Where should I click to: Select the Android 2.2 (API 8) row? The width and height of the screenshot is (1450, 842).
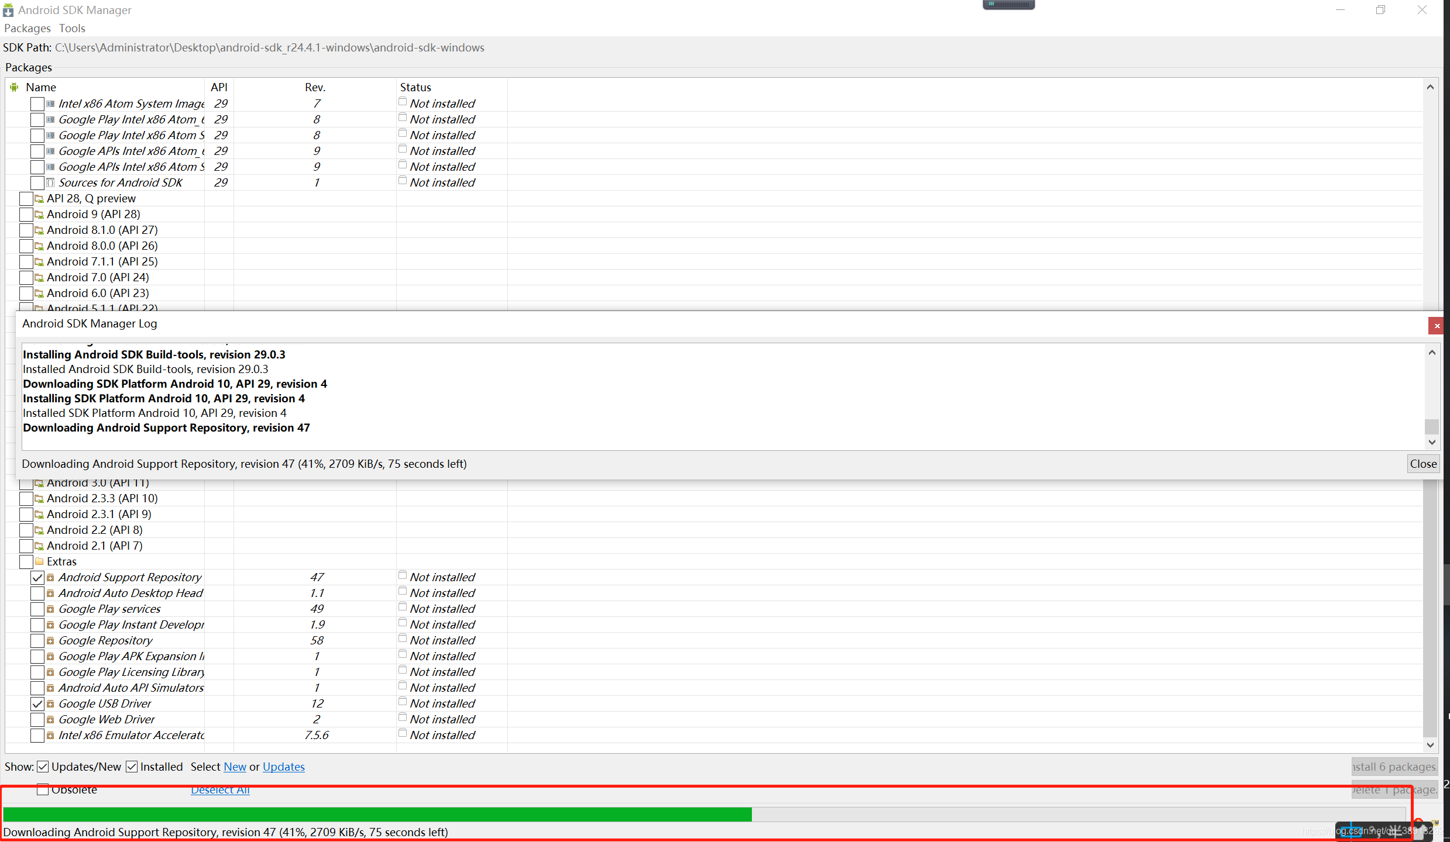coord(714,530)
